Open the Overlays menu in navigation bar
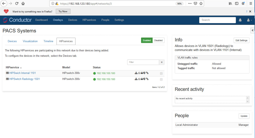Screen dimensions: 255x138 tap(58, 20)
